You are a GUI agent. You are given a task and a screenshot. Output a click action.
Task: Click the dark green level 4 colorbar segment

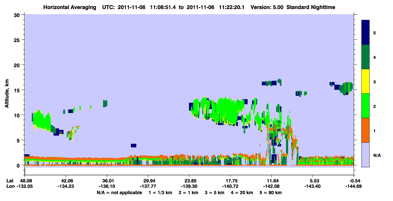coord(365,57)
